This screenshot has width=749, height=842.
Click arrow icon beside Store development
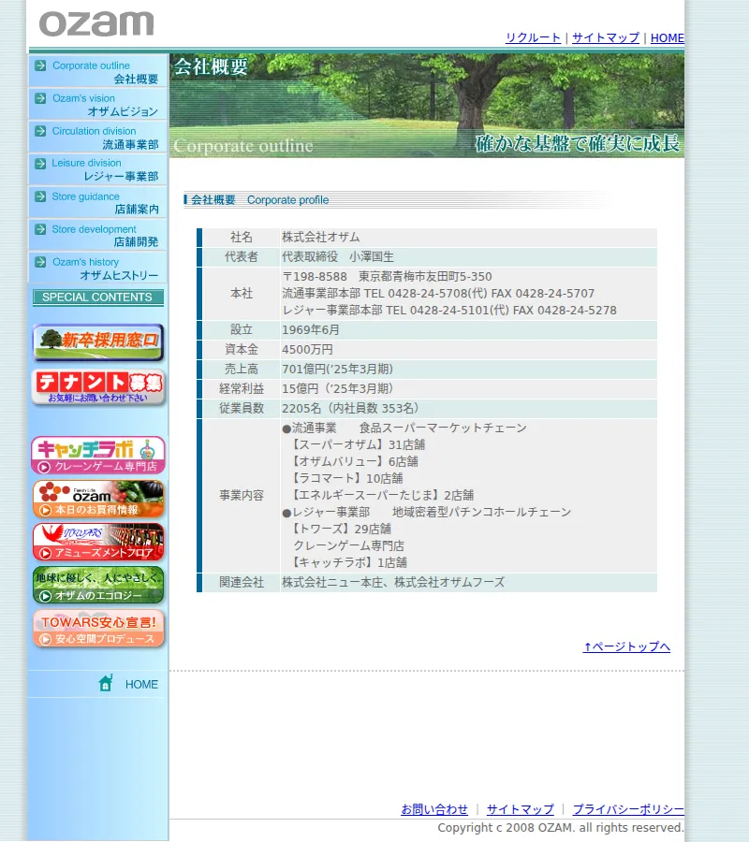(x=40, y=229)
